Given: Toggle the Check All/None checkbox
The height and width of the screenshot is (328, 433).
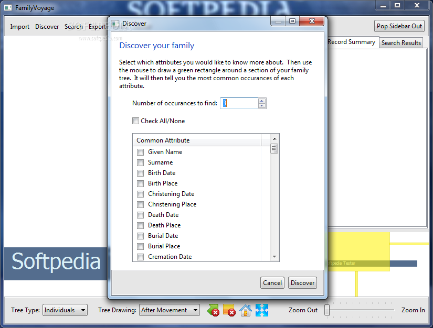Looking at the screenshot, I should [135, 121].
